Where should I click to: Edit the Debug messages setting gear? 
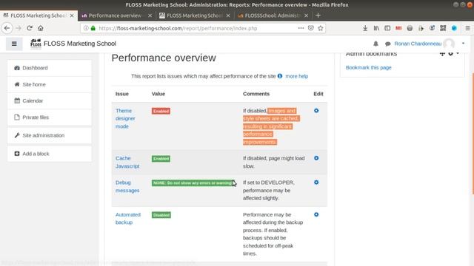(316, 183)
